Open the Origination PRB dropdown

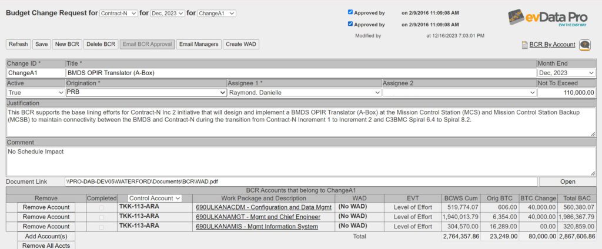coord(146,92)
